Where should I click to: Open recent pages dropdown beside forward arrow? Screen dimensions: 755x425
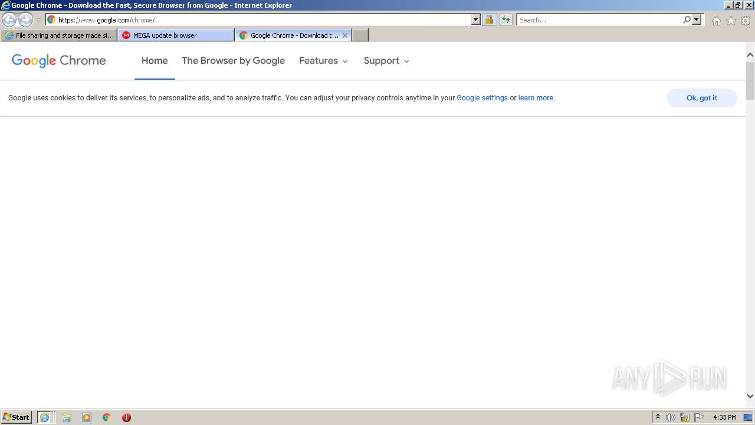coord(39,20)
